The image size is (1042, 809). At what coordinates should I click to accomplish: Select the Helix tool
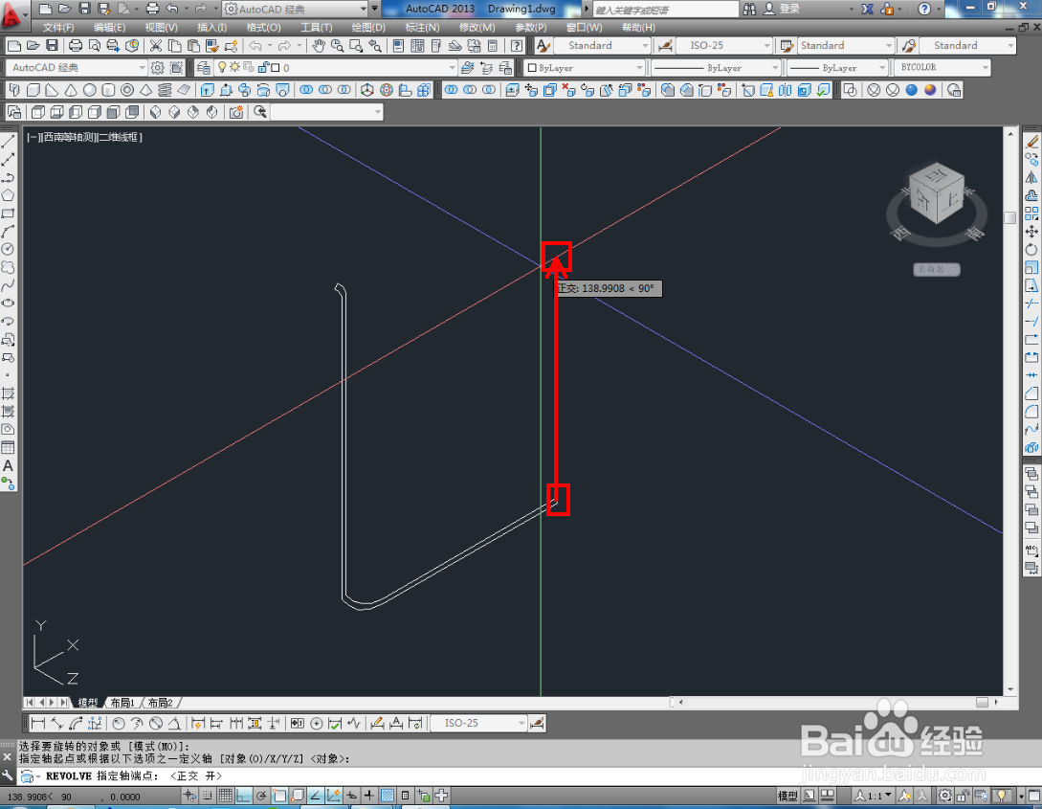pos(165,90)
